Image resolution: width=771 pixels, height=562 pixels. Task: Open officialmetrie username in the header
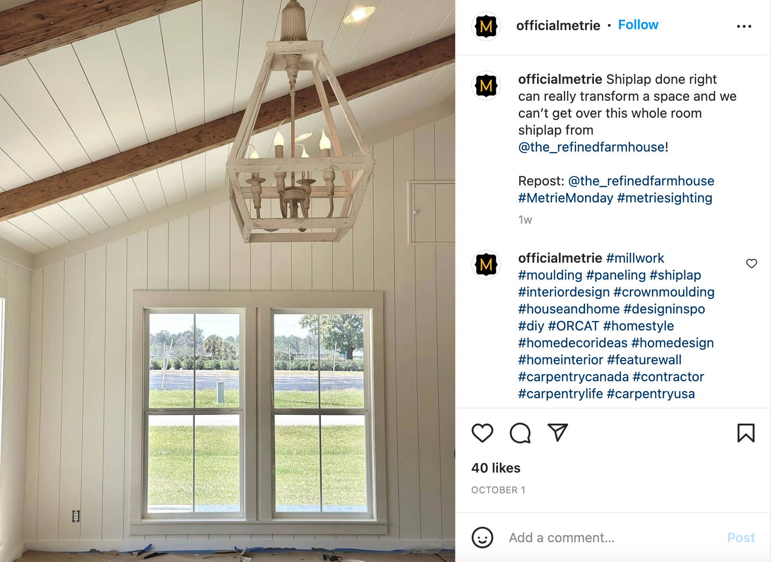click(558, 25)
